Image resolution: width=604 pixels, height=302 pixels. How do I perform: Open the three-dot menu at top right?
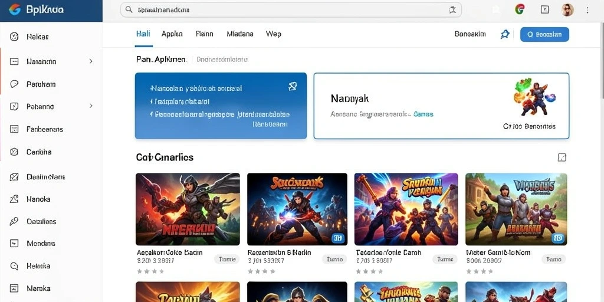[x=587, y=10]
